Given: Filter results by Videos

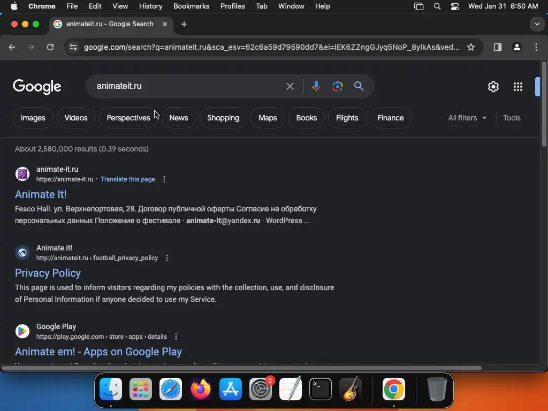Looking at the screenshot, I should coord(76,118).
